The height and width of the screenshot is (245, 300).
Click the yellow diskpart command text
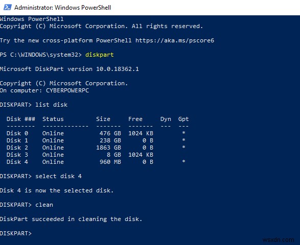[x=100, y=55]
